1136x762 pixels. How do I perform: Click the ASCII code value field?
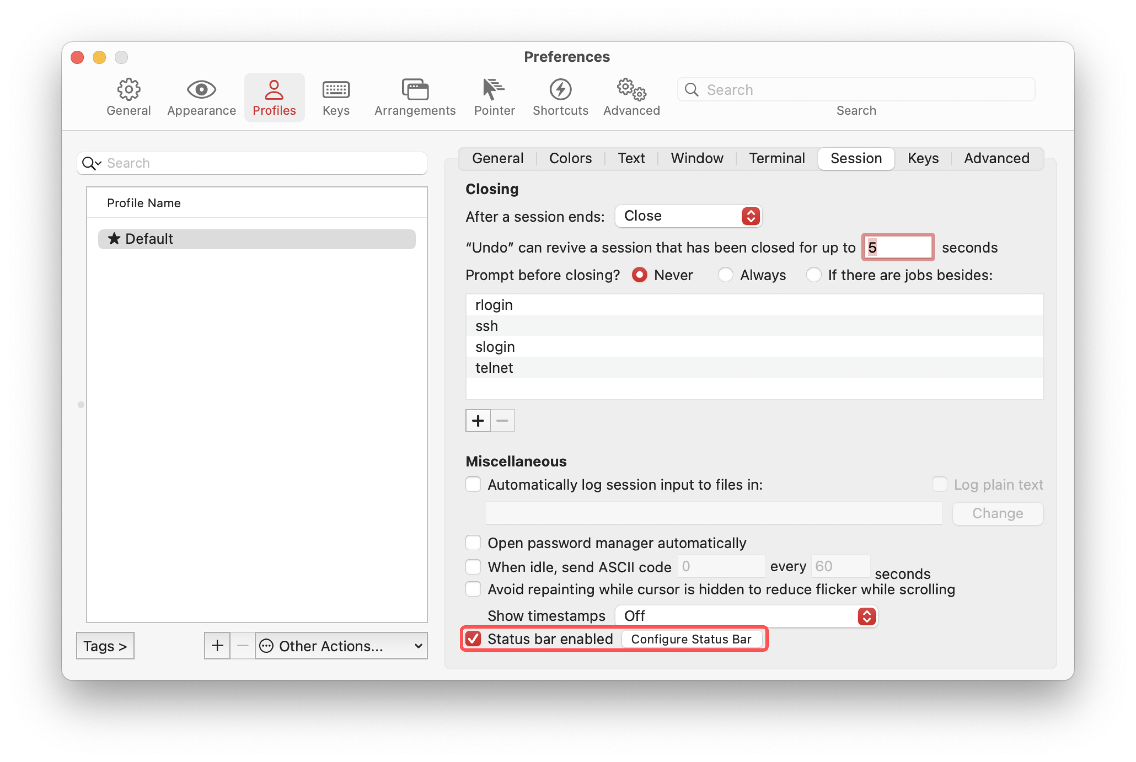click(721, 566)
